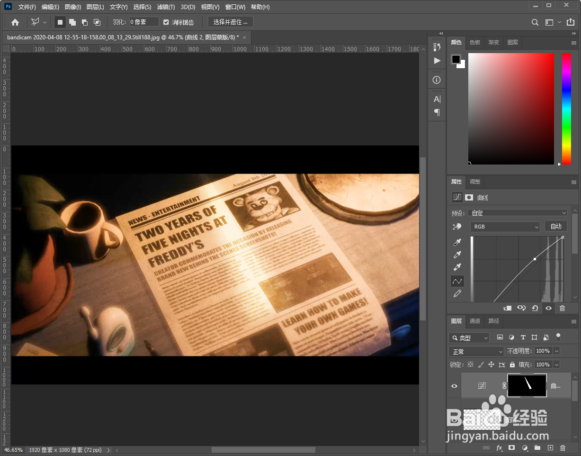Switch to the 渐变 (Gradients) tab

click(494, 42)
